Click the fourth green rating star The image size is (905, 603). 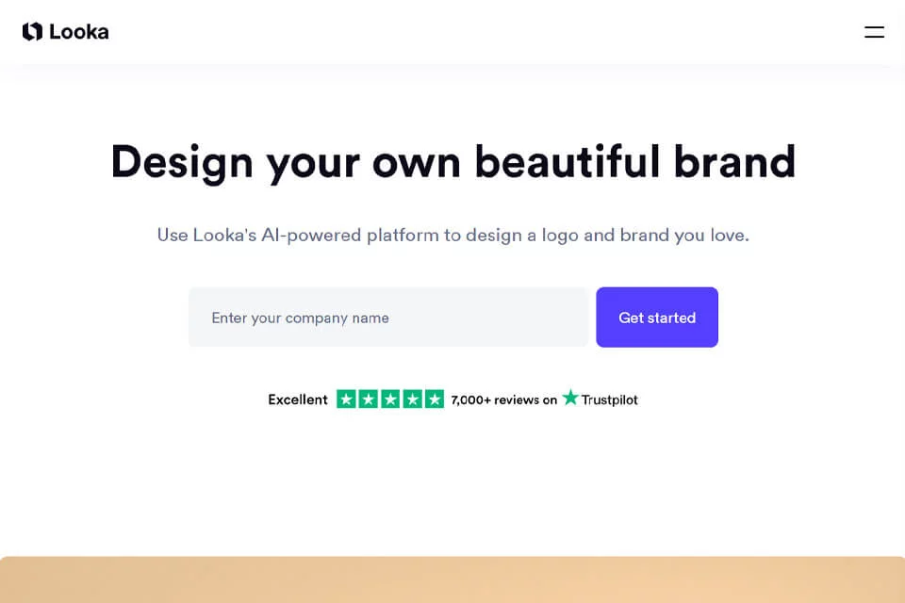tap(412, 399)
